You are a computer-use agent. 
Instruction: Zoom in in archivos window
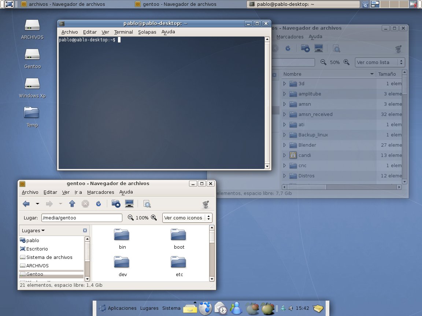pos(347,62)
